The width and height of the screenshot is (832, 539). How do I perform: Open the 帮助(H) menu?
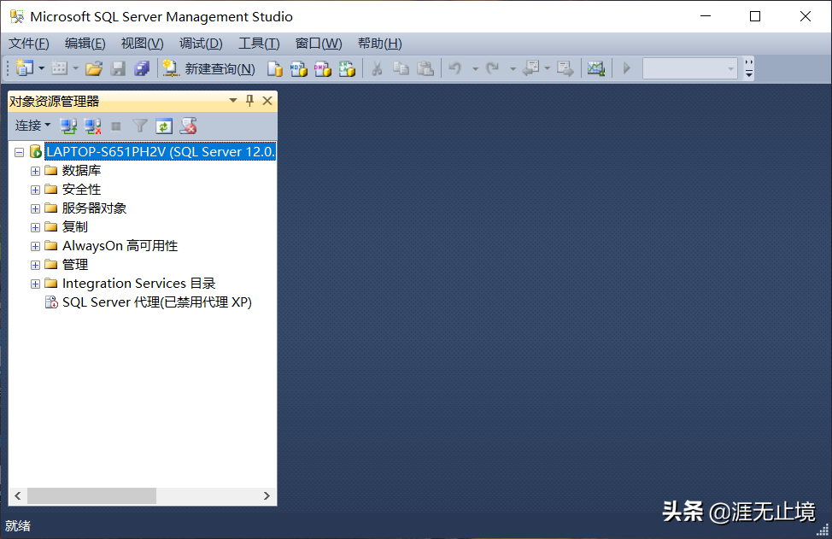(379, 43)
